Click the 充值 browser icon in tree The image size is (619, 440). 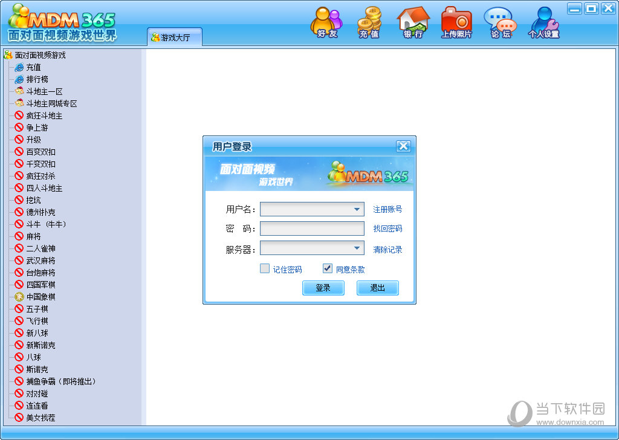[19, 68]
